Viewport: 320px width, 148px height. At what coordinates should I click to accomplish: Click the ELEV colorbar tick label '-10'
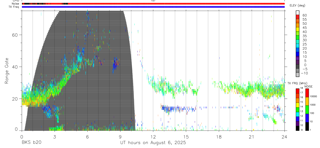304,73
